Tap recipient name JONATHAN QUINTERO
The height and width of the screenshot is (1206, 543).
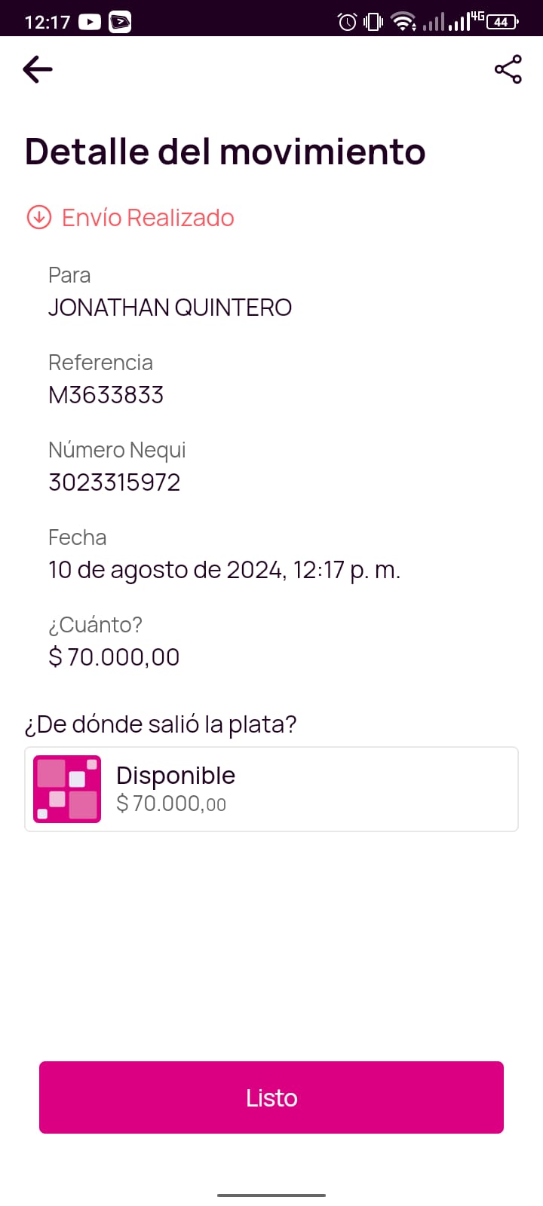pyautogui.click(x=170, y=308)
